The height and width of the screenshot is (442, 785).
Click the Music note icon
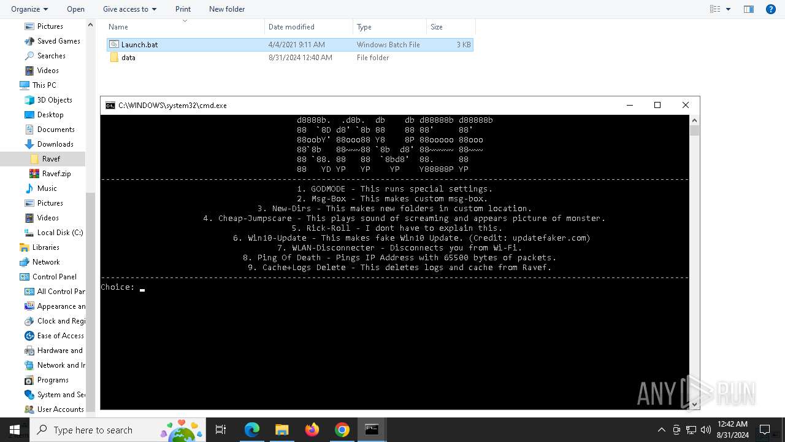29,188
